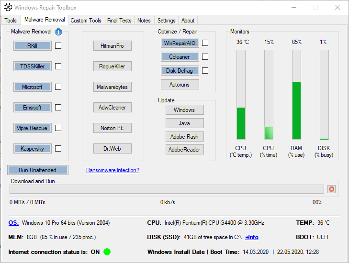
Task: Click the Windows 10 Pro 64 bits text
Action: [66, 222]
